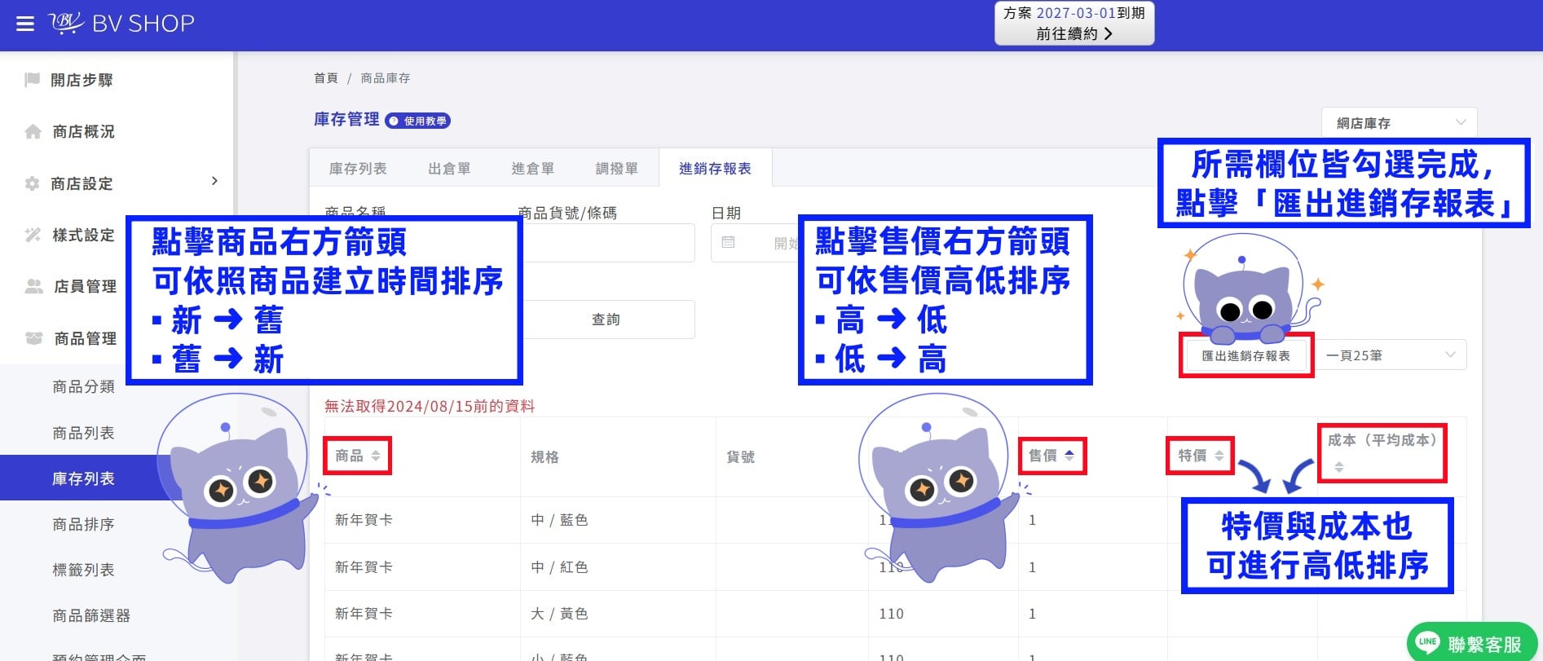Image resolution: width=1543 pixels, height=661 pixels.
Task: Switch to the 進倉單 tab
Action: point(532,169)
